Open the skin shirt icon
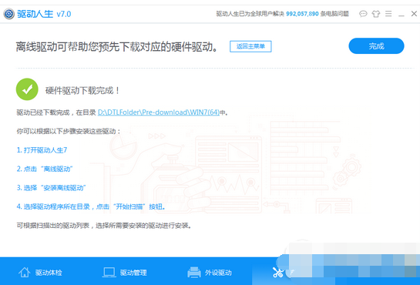Screen dimensions: 420x285 376,14
